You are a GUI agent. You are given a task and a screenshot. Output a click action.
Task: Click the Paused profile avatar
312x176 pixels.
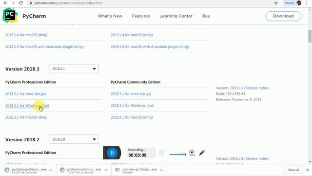click(299, 3)
